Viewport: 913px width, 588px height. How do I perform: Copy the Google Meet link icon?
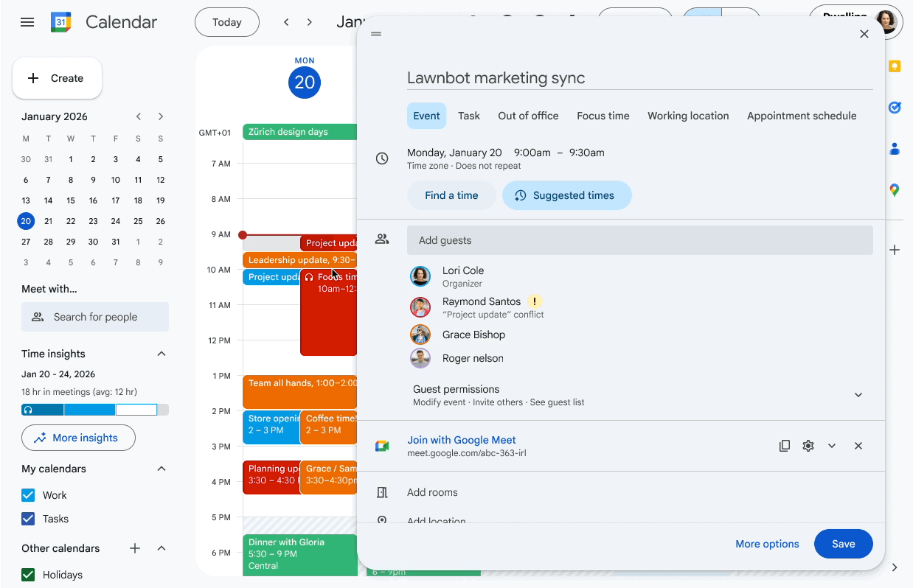pyautogui.click(x=785, y=446)
